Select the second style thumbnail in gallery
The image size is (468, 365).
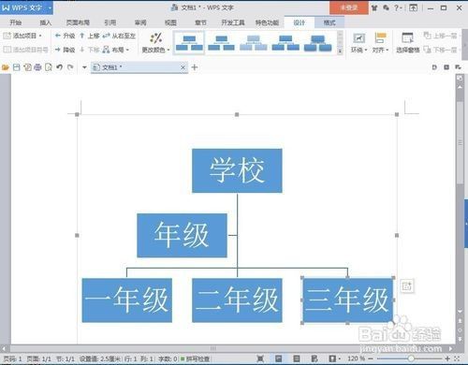click(221, 43)
